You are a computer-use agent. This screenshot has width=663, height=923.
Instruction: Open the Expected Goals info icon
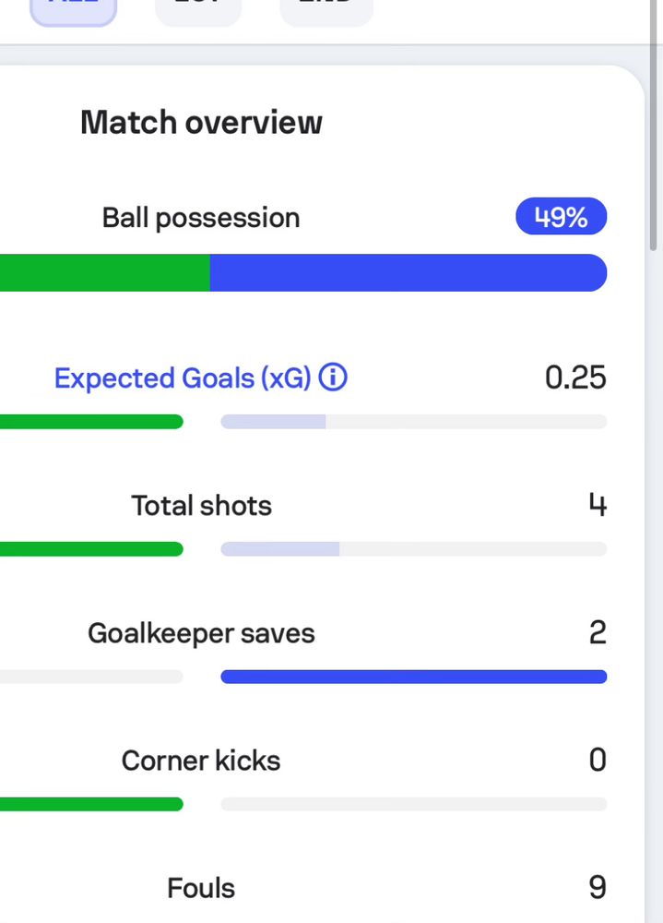333,378
